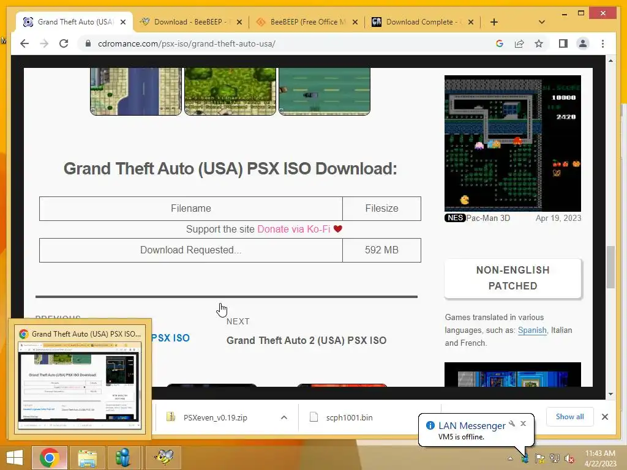Open the Pac-Man 3D game thumbnail
627x470 pixels.
pos(512,143)
